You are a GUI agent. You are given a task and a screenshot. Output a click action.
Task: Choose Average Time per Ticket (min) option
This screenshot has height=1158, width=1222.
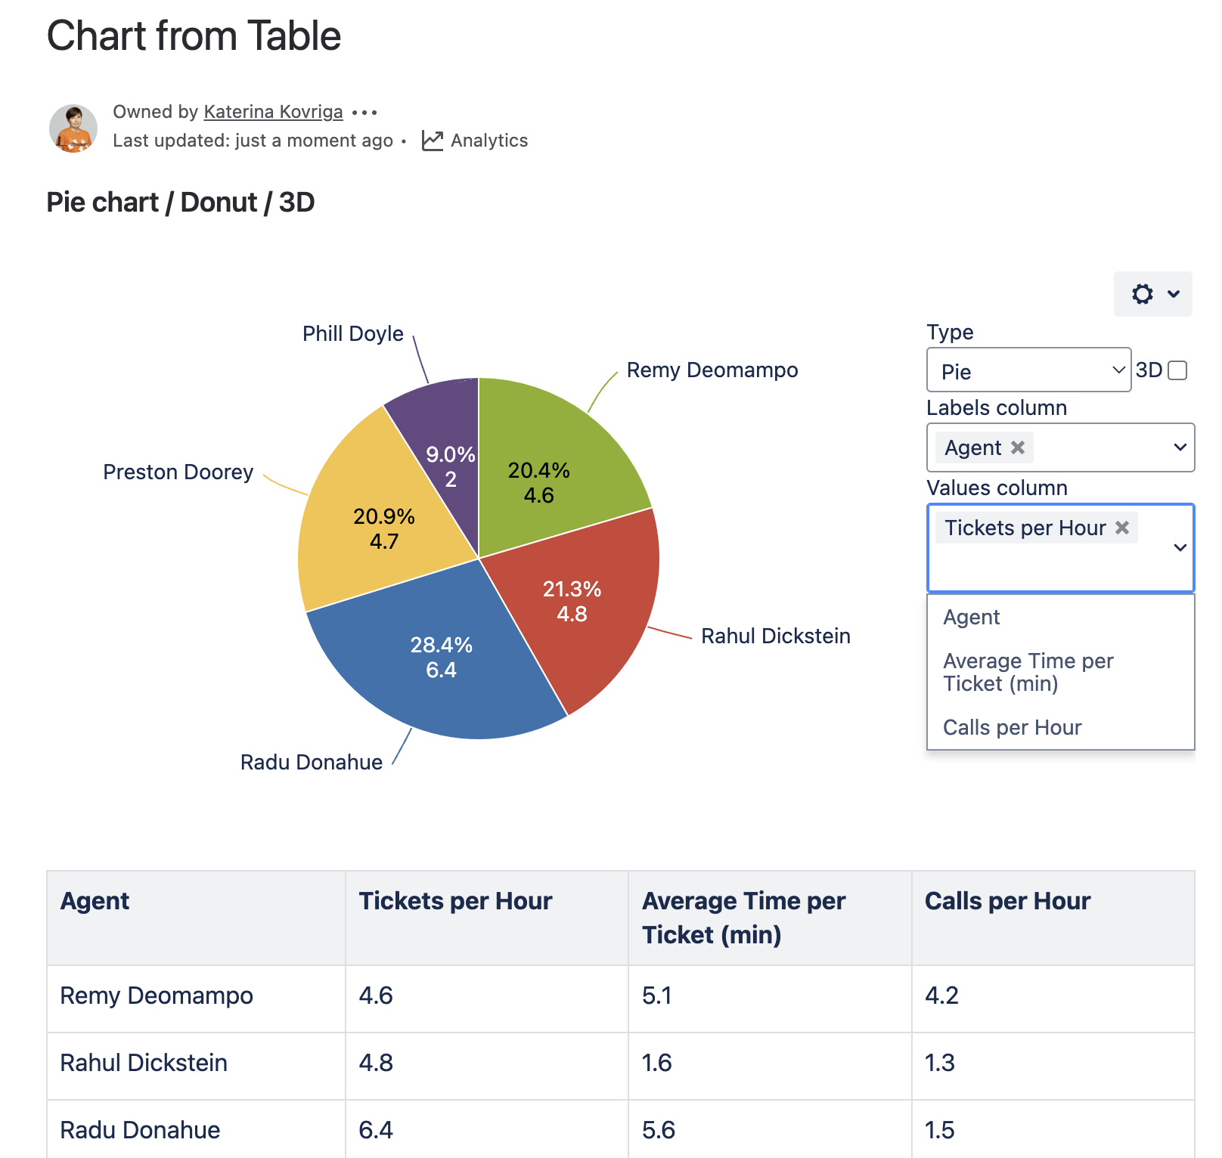tap(1028, 672)
